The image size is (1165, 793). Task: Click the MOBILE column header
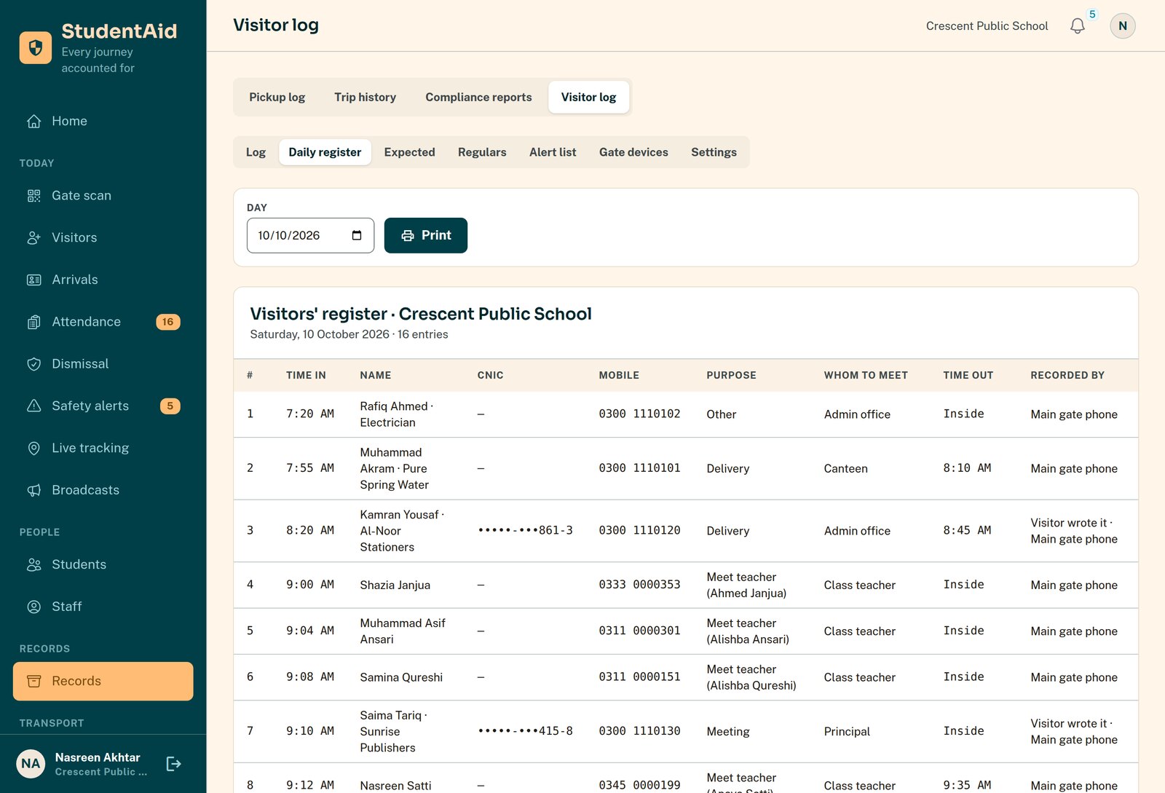coord(619,375)
